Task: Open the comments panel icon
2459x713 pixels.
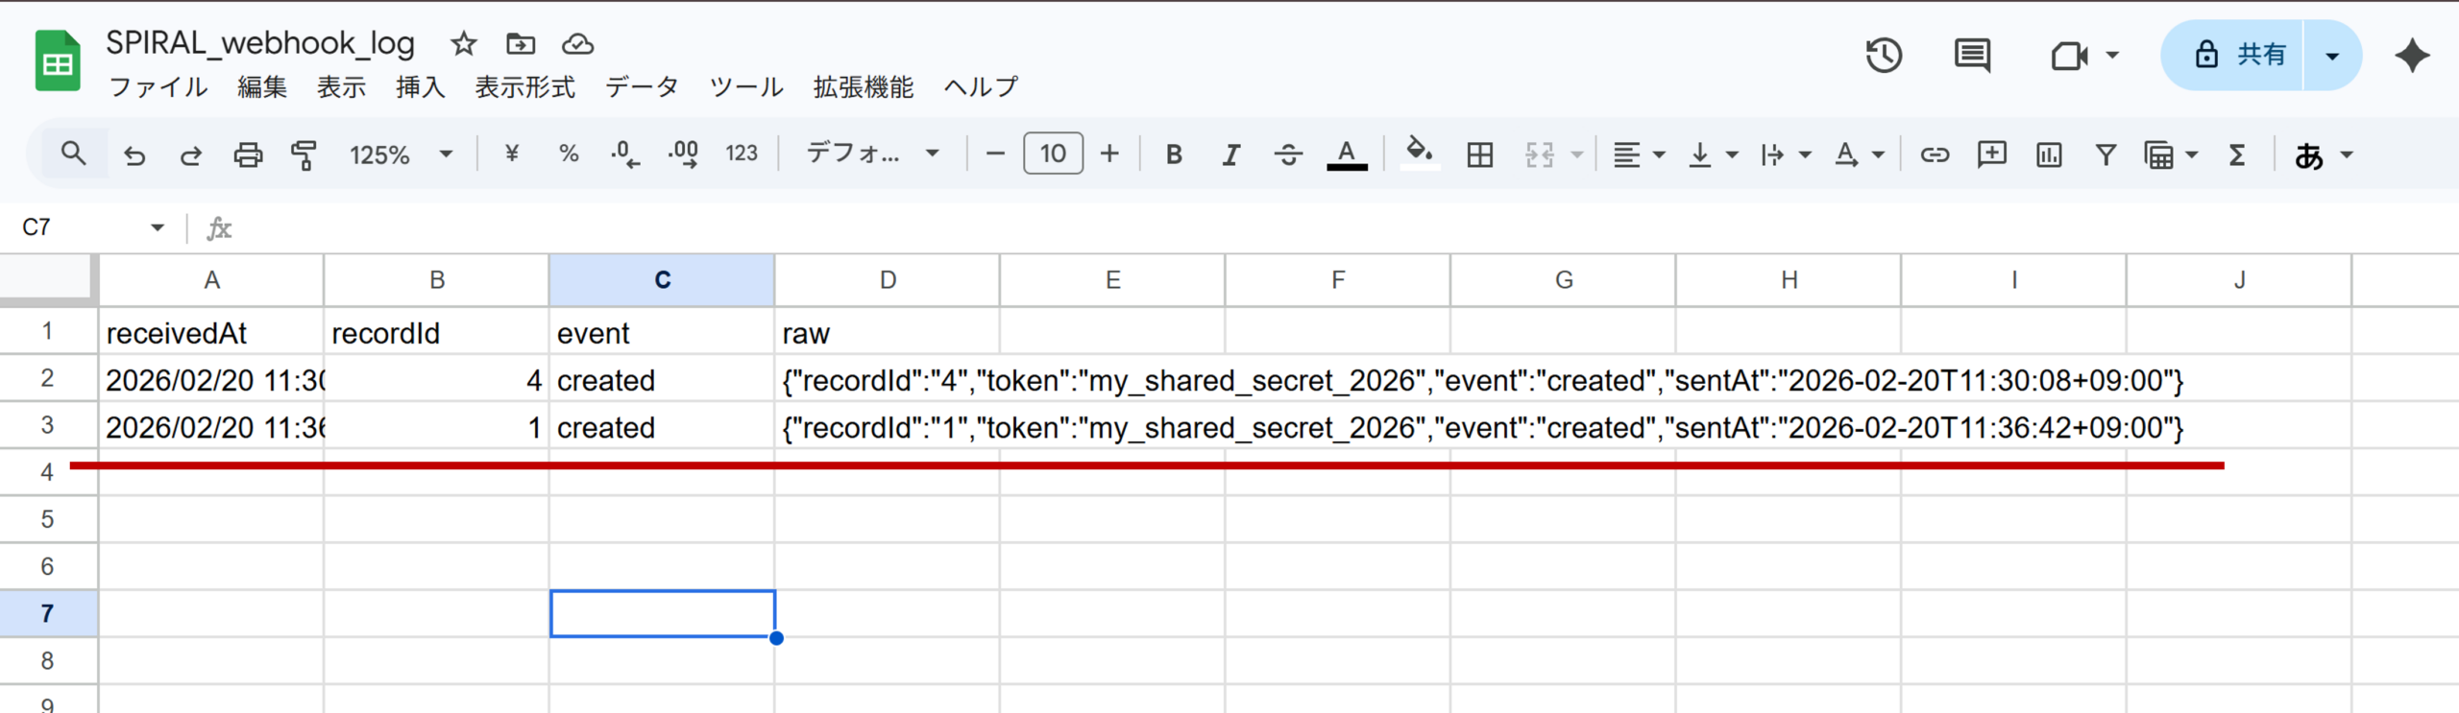Action: click(x=1972, y=55)
